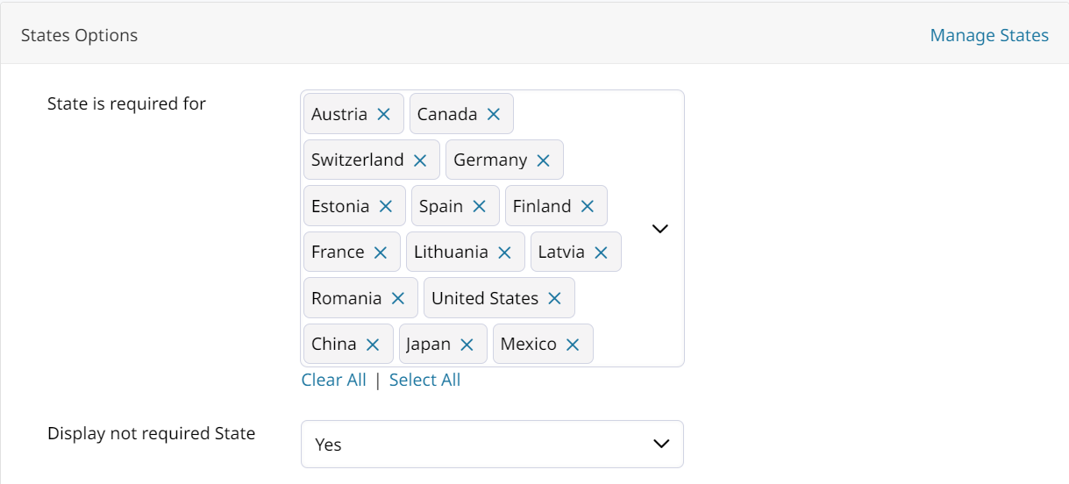Open the Manage States link

coord(989,35)
